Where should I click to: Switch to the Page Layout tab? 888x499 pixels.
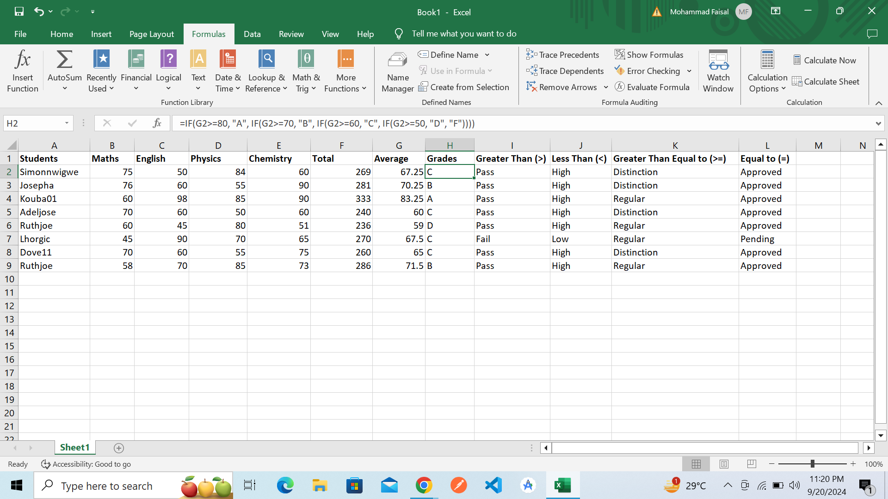[x=151, y=34]
